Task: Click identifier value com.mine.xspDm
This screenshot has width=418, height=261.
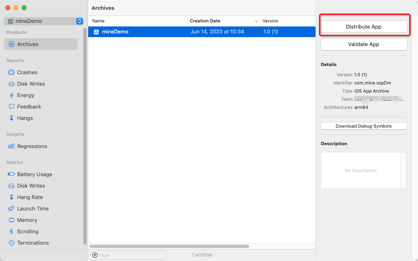Action: tap(372, 83)
